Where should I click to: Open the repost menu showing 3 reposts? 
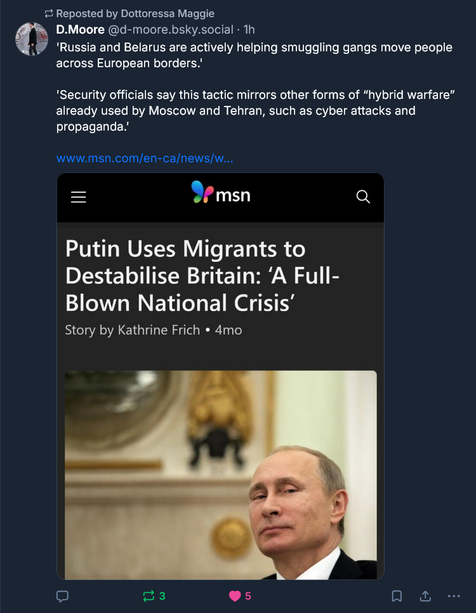pyautogui.click(x=154, y=596)
